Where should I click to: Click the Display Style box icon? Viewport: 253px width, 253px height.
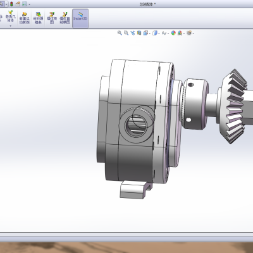coord(155,33)
